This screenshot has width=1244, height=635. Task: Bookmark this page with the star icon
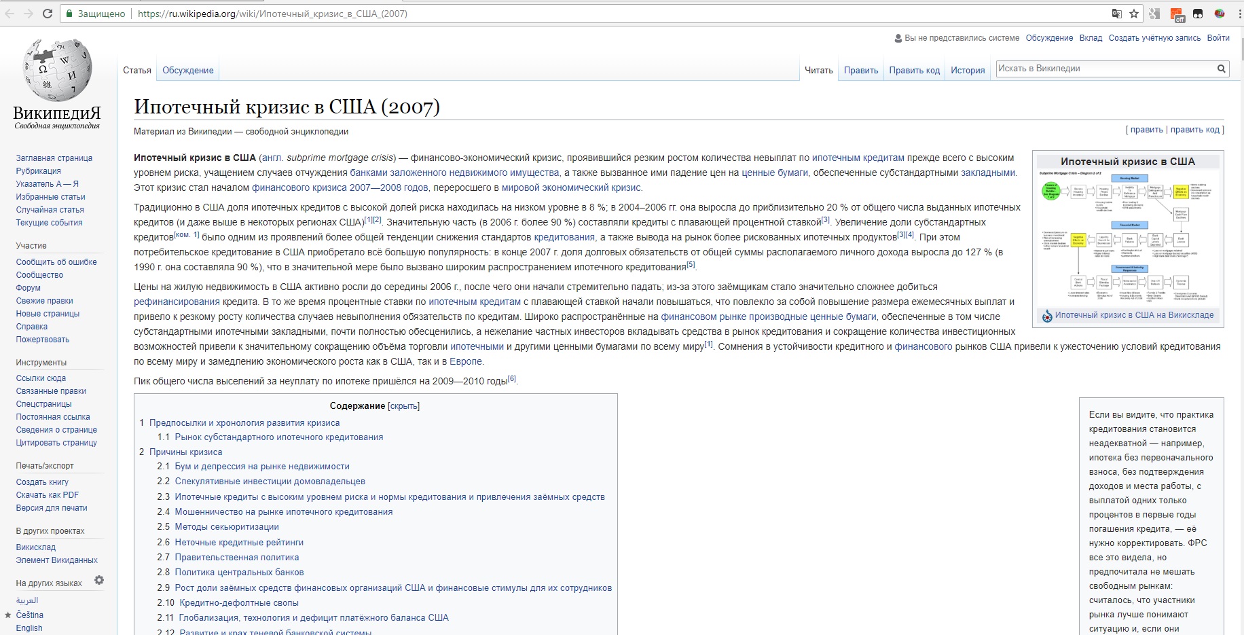(1134, 14)
